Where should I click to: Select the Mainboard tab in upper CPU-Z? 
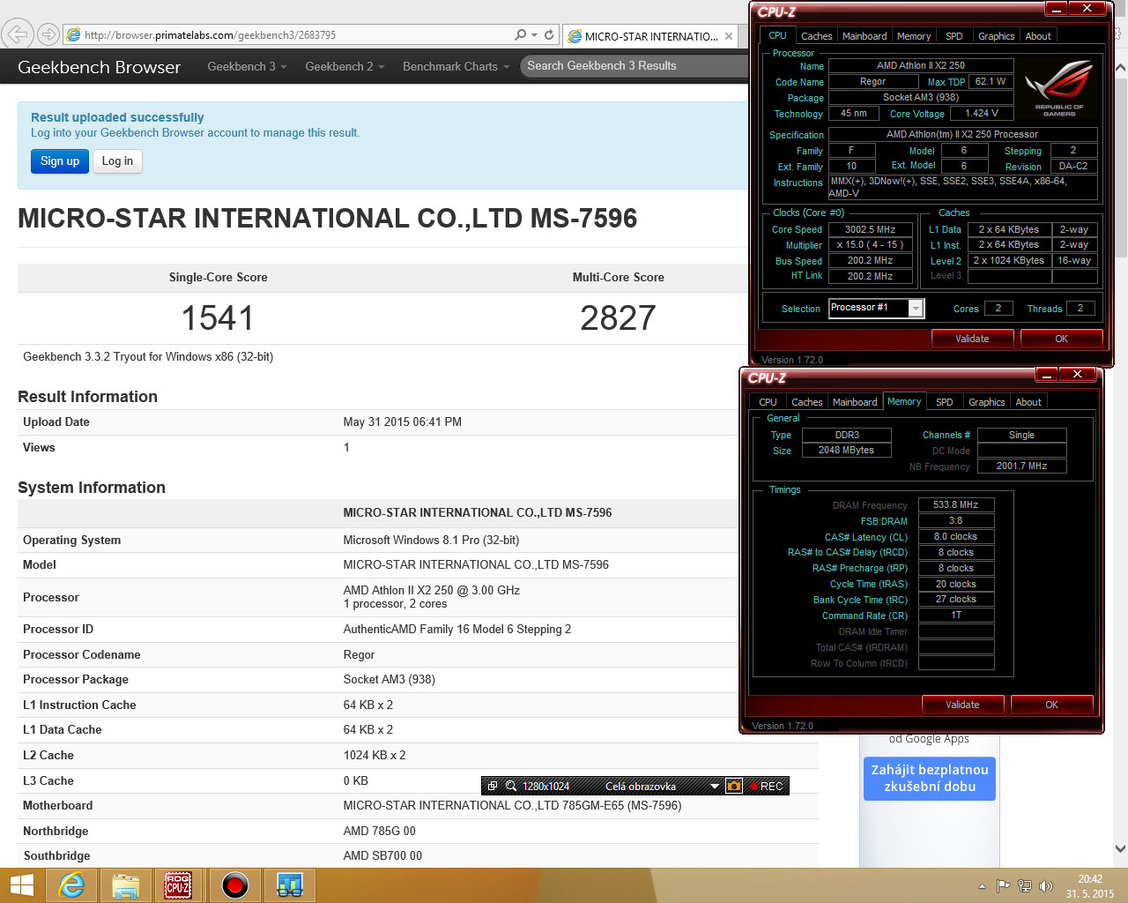(865, 36)
